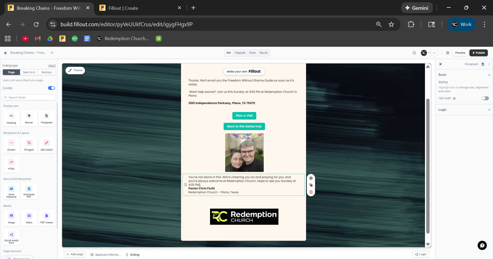This screenshot has height=259, width=493.
Task: Add a URL button element
Action: pyautogui.click(x=46, y=145)
